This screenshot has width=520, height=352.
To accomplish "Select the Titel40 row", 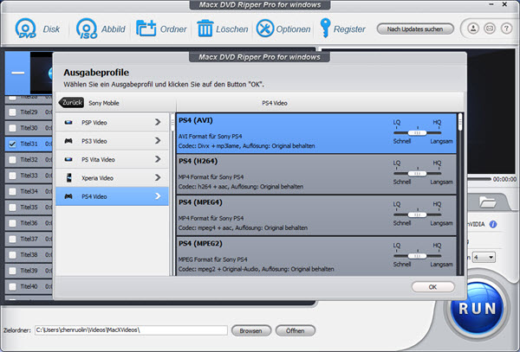I will [29, 286].
